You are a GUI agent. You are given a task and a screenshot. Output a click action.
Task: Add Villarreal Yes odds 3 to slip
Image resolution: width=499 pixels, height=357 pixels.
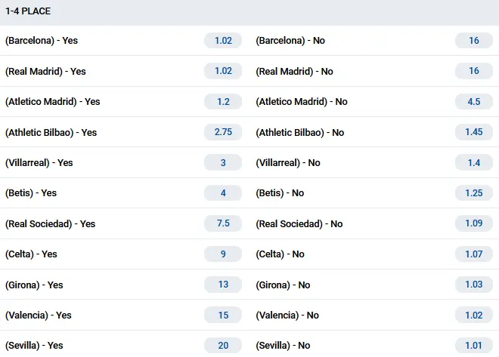(223, 162)
